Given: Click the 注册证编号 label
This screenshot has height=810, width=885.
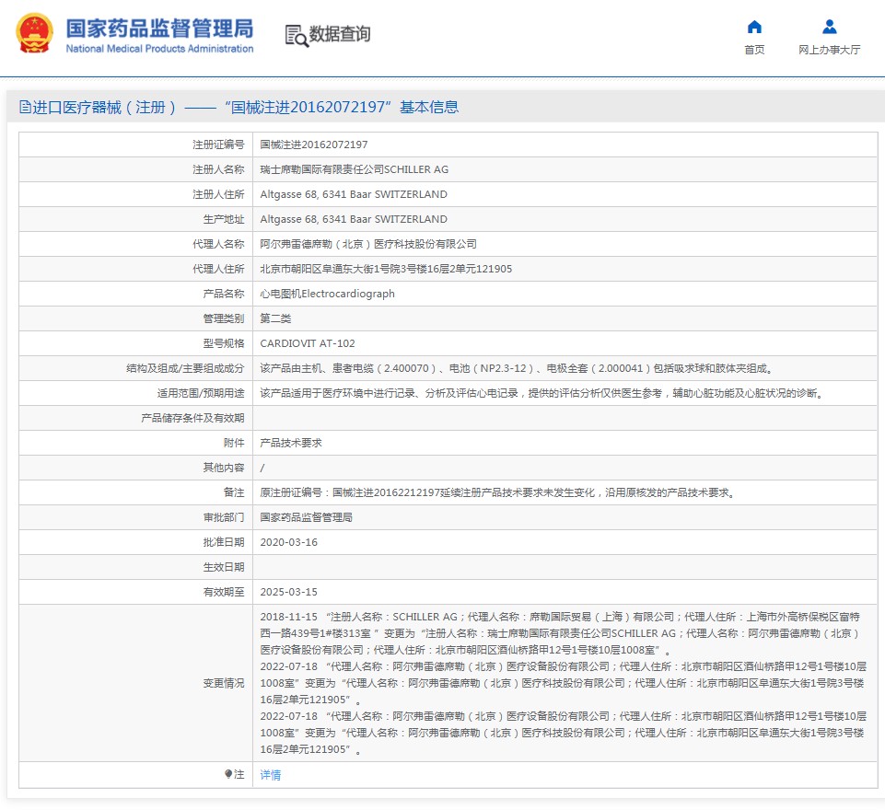Looking at the screenshot, I should tap(218, 145).
